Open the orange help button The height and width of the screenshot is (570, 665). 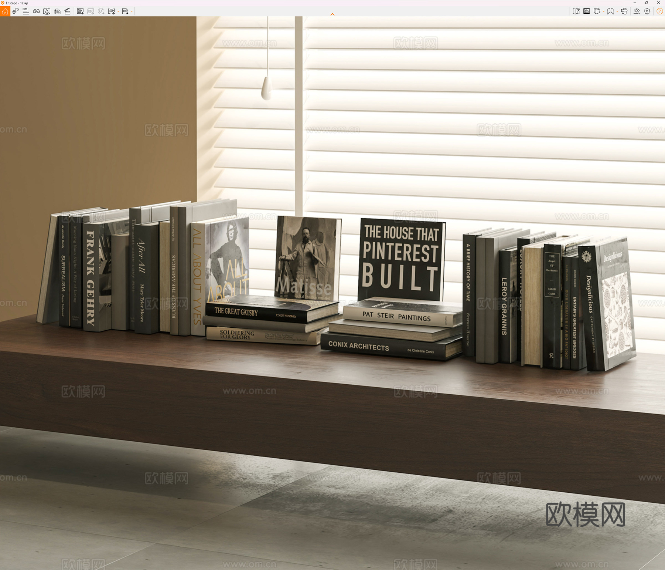[659, 11]
